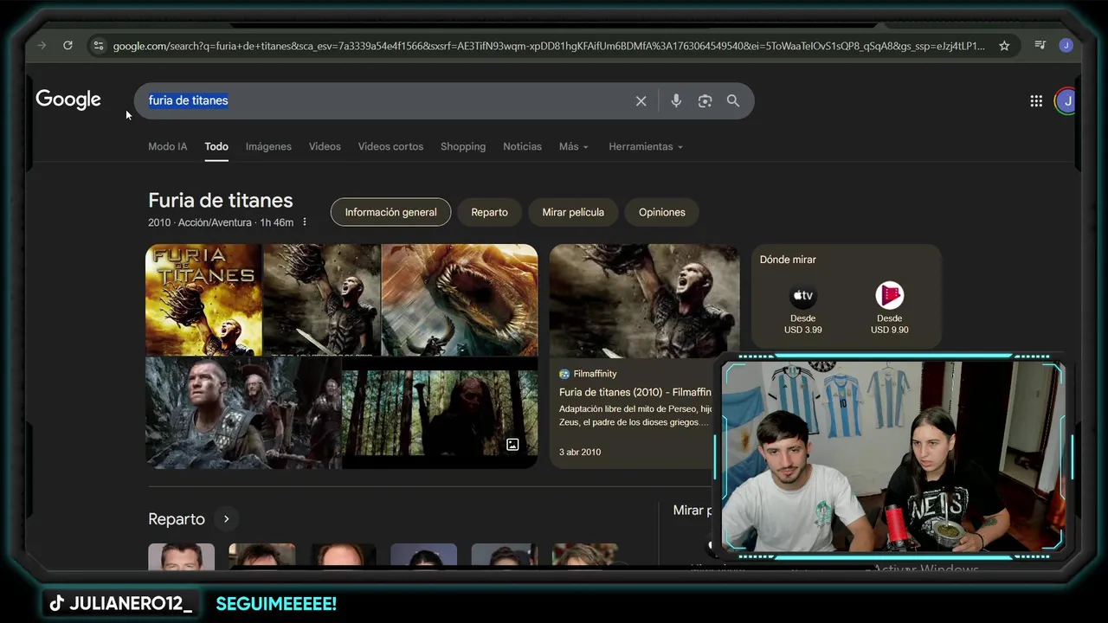Select Apple TV streaming option
1108x623 pixels.
coord(802,297)
